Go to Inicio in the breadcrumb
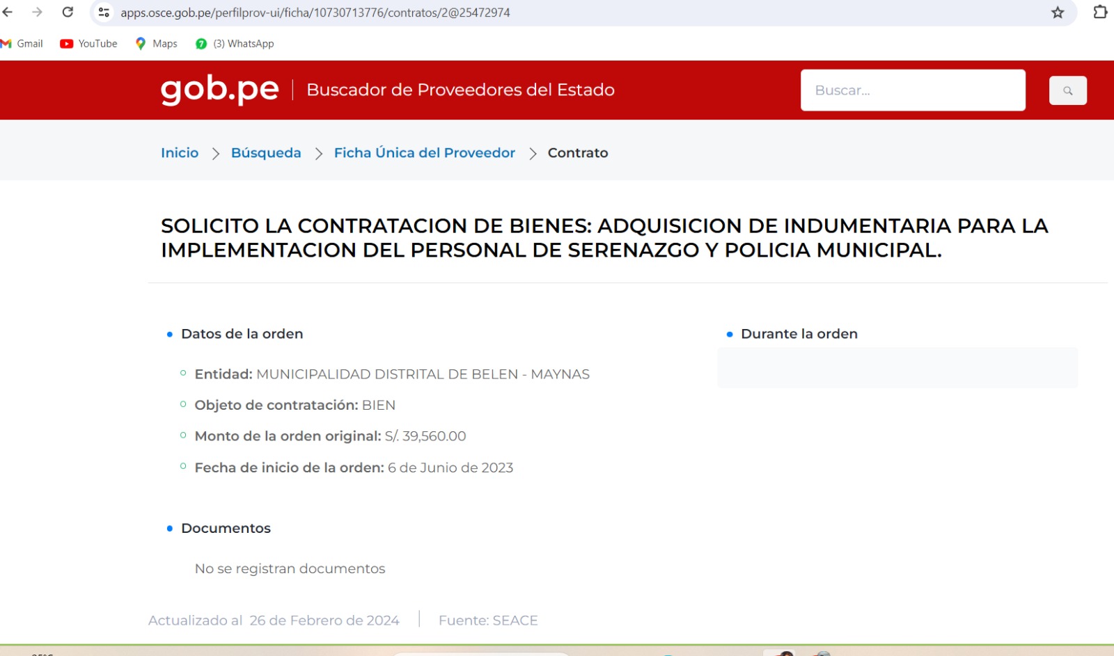The height and width of the screenshot is (656, 1114). pos(180,153)
